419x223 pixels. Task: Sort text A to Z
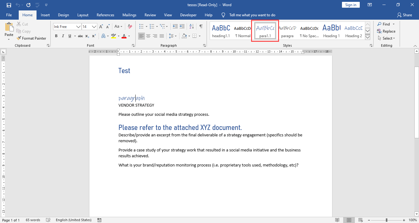[192, 27]
